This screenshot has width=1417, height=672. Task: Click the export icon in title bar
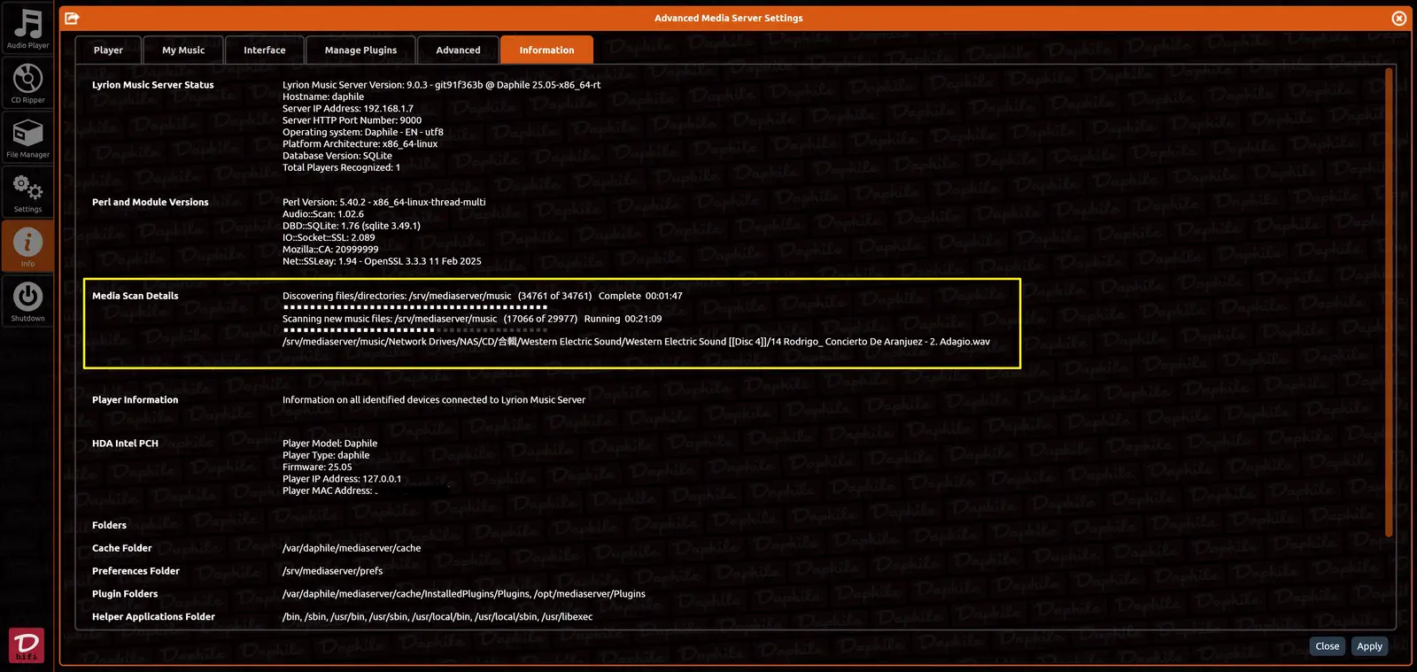(73, 18)
